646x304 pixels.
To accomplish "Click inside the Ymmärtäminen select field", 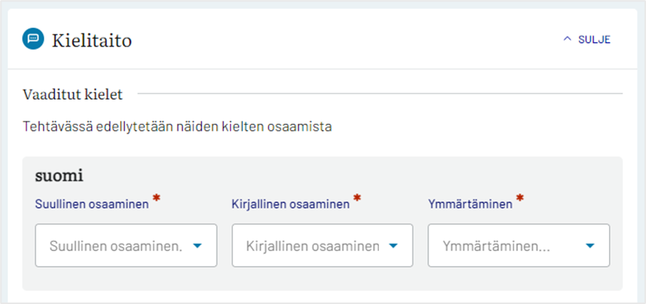I will point(519,246).
